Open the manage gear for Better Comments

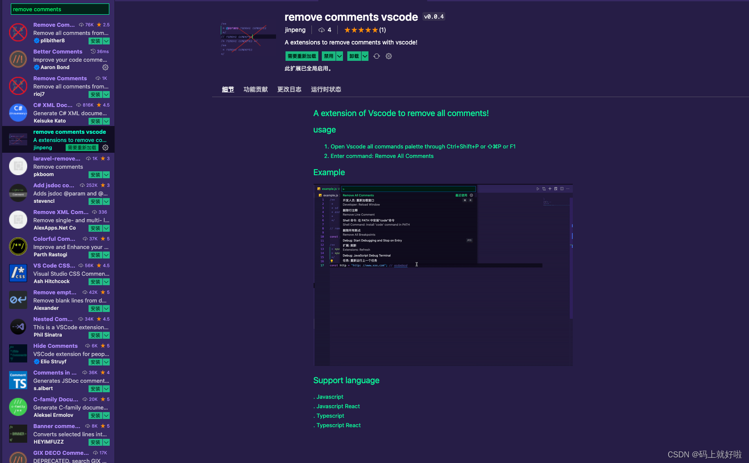pos(105,67)
